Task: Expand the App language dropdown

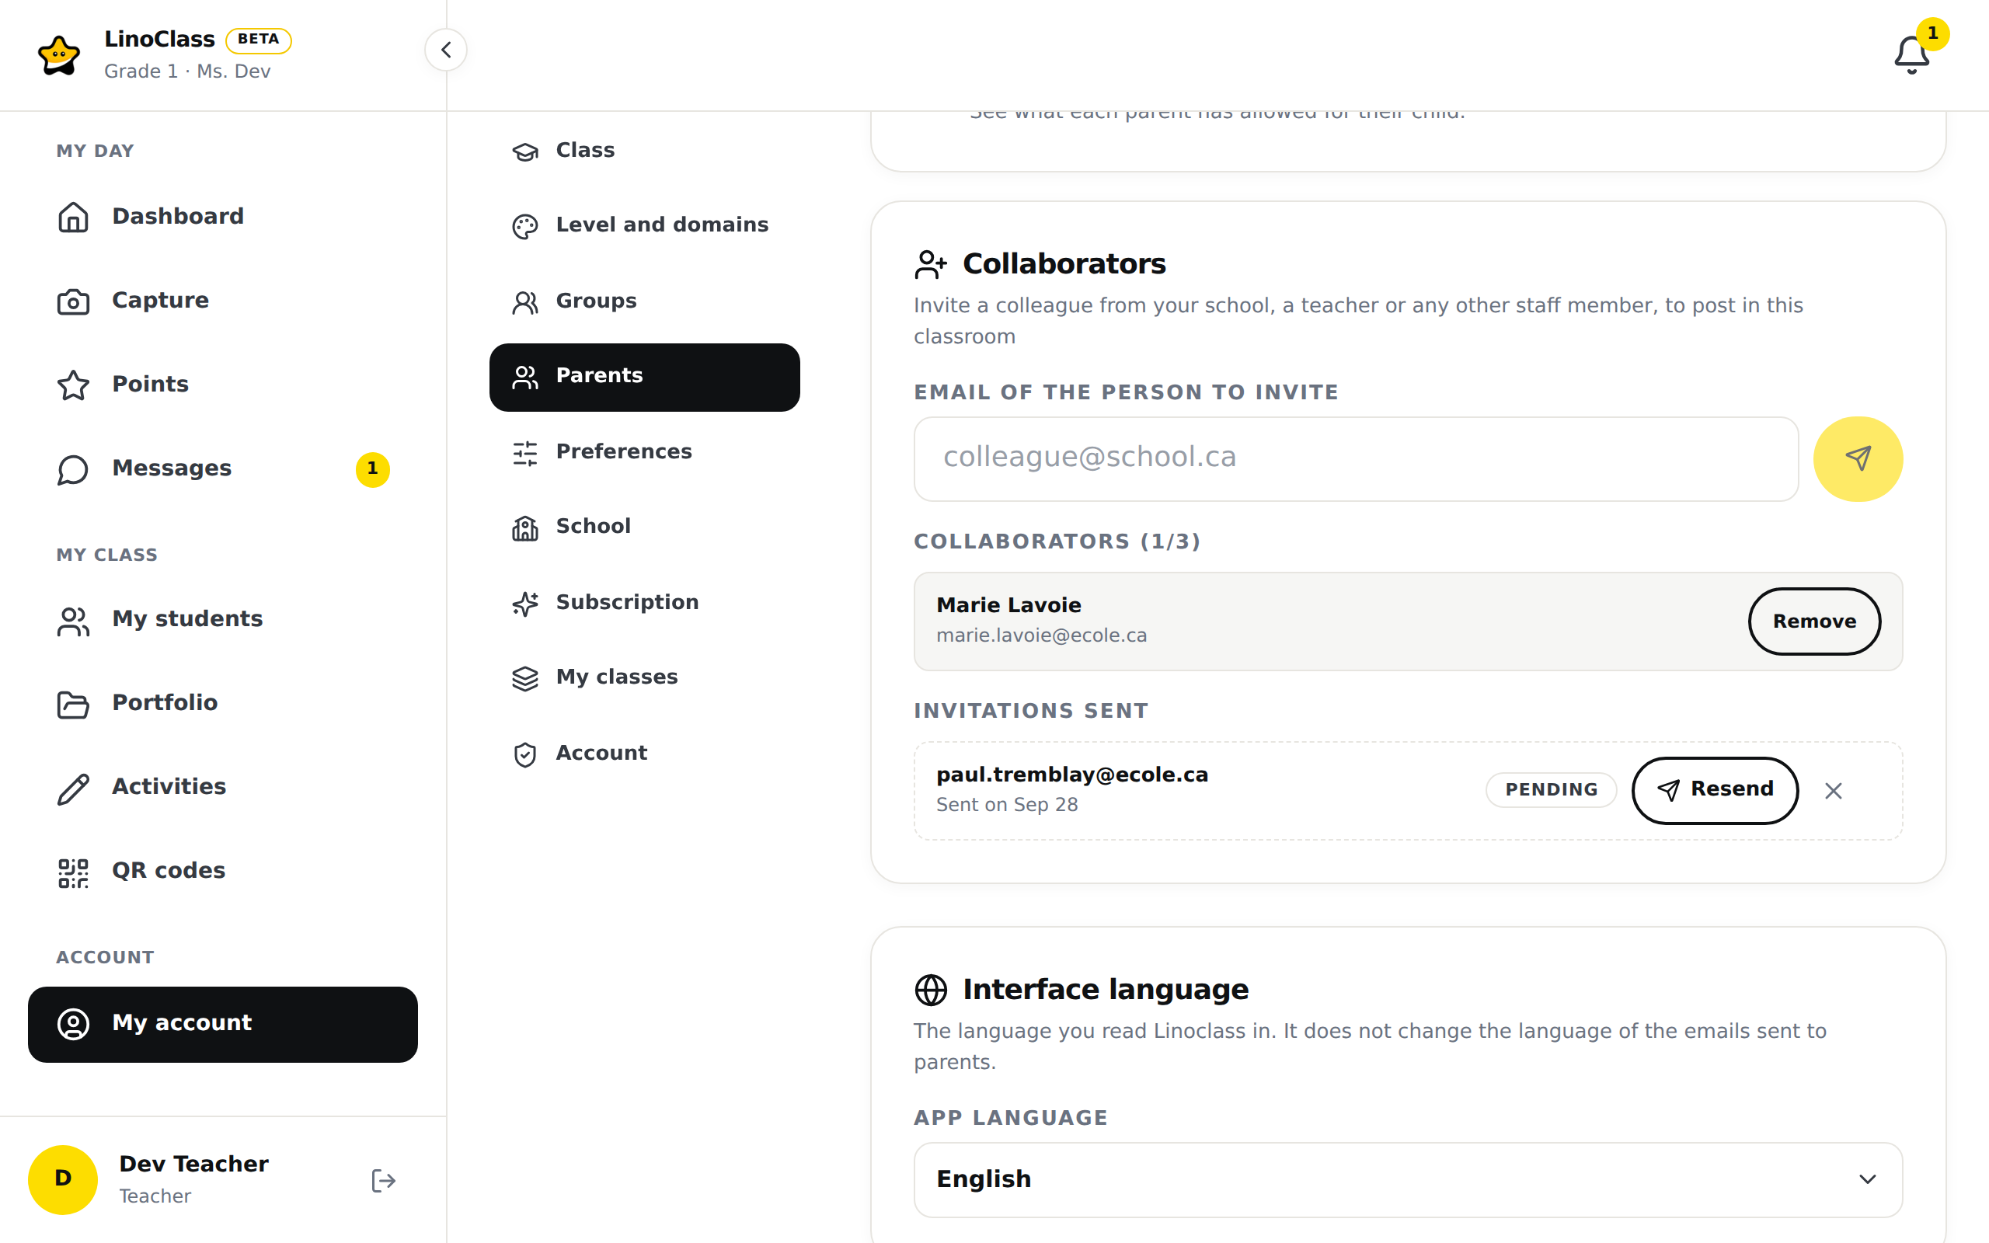Action: point(1408,1180)
